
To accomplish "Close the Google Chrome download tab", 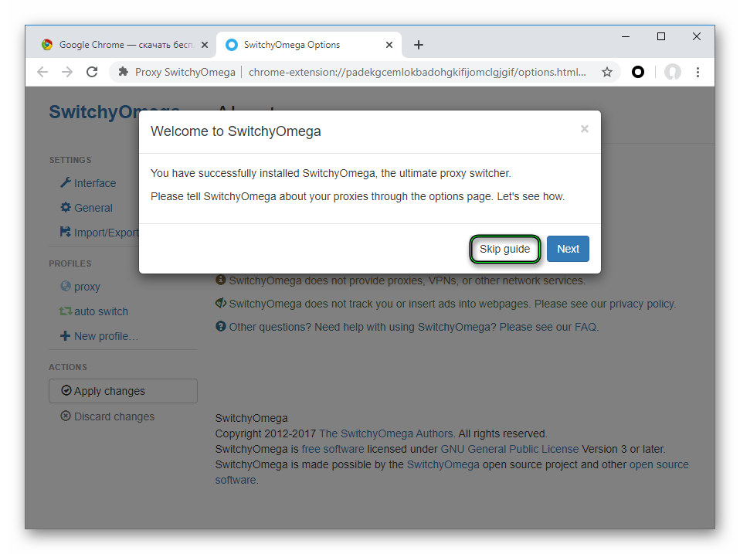I will 205,45.
